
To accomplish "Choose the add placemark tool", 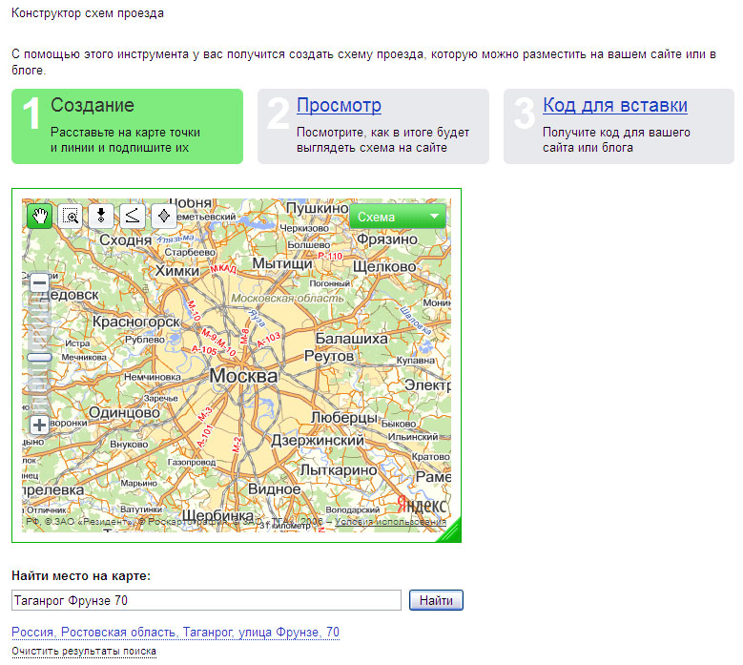I will [101, 217].
